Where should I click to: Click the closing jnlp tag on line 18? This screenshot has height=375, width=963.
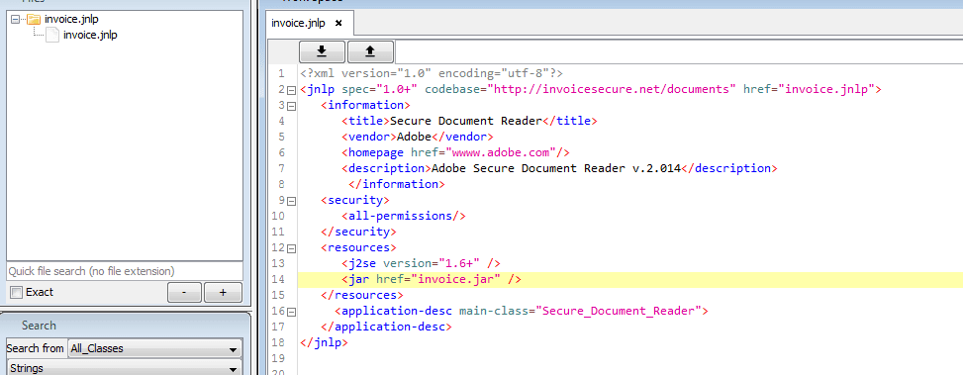coord(325,342)
